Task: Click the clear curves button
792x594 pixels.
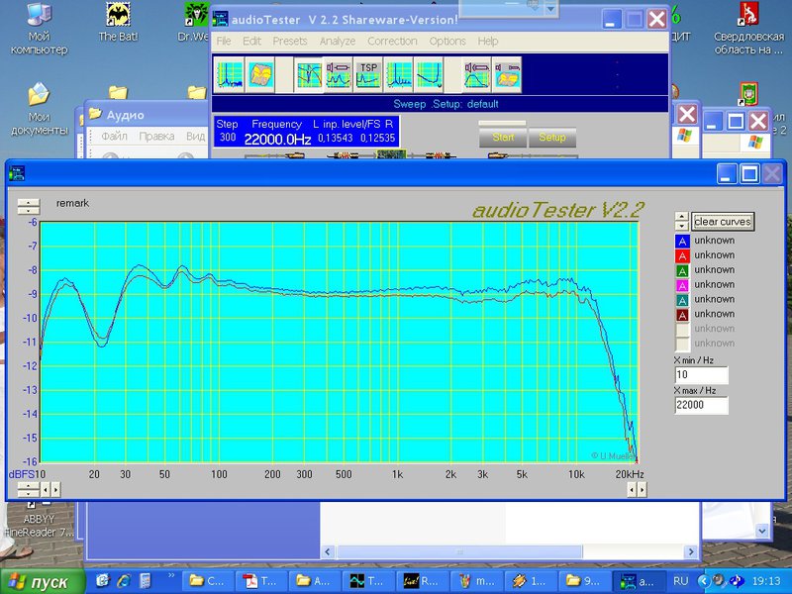Action: click(x=723, y=221)
